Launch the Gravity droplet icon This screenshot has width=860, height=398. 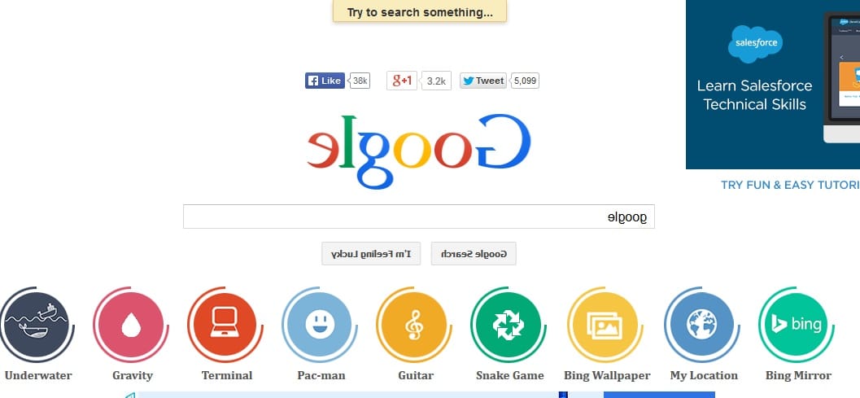click(x=131, y=325)
